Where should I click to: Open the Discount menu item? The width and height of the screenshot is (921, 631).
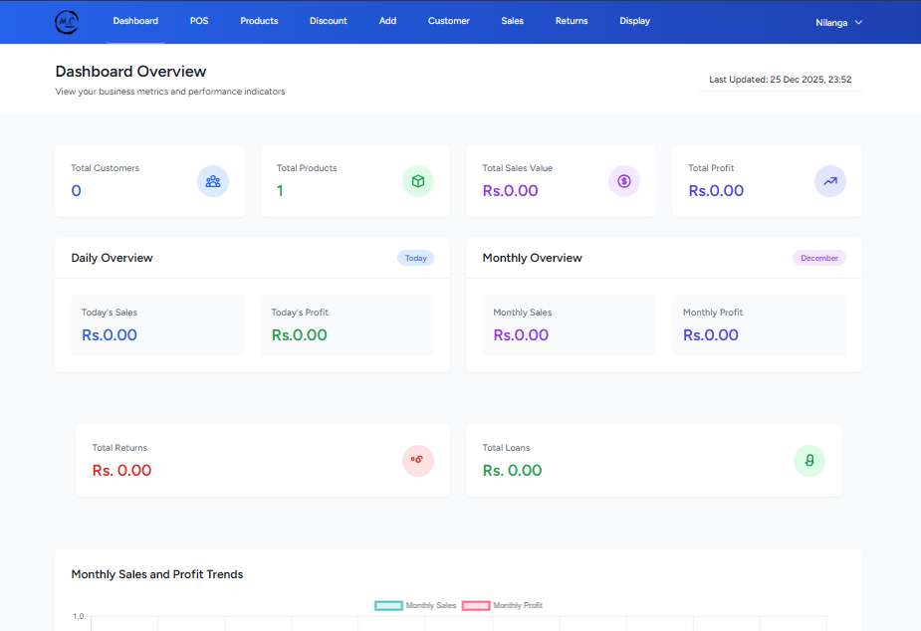329,21
